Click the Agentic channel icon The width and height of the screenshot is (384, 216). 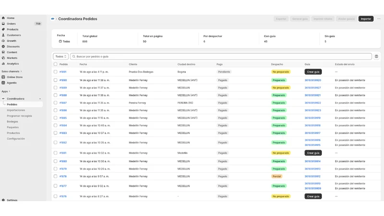pyautogui.click(x=3, y=83)
